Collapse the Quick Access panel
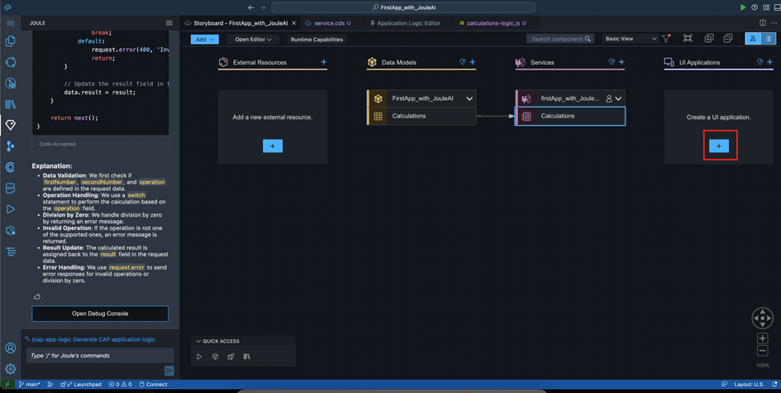 198,341
